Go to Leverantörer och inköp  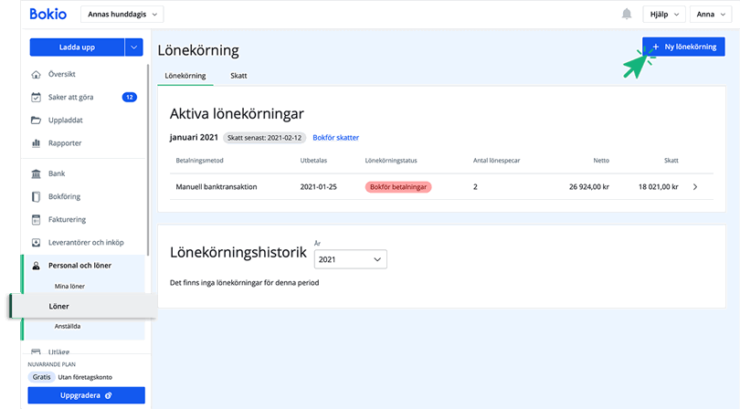pyautogui.click(x=86, y=243)
